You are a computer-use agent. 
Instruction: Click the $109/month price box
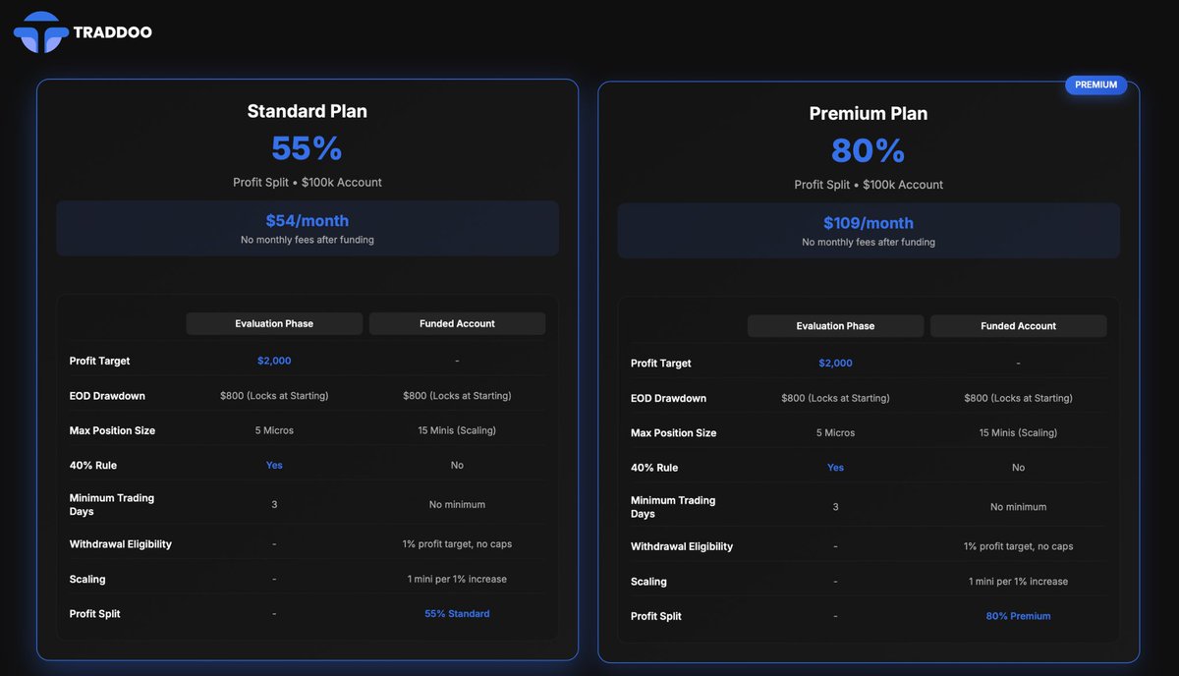coord(869,231)
